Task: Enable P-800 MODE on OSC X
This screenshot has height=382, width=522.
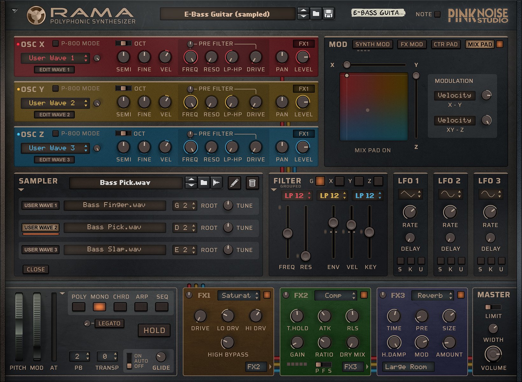Action: coord(55,44)
